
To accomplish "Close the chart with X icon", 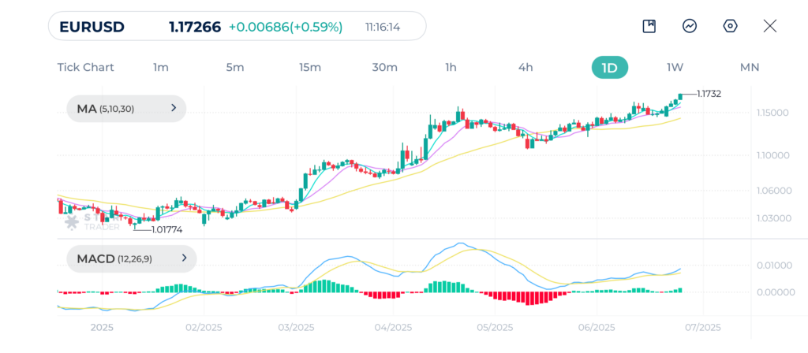I will coord(770,26).
